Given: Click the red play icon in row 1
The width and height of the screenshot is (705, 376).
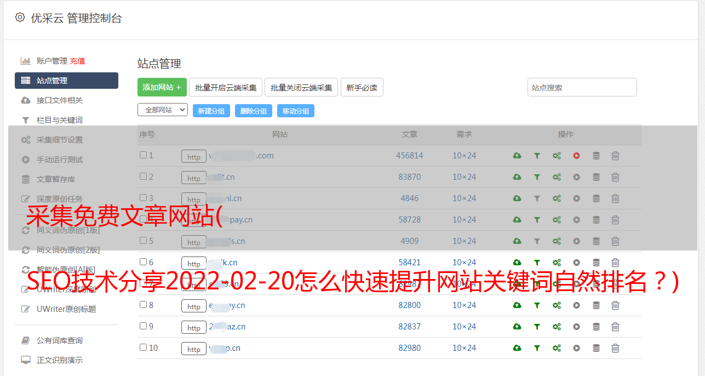Looking at the screenshot, I should point(576,156).
